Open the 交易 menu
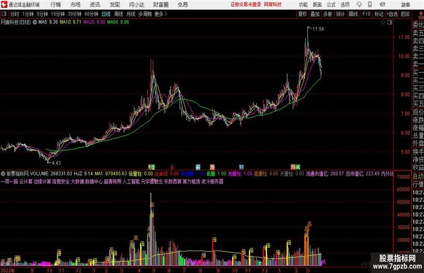The height and width of the screenshot is (273, 424). pyautogui.click(x=183, y=4)
